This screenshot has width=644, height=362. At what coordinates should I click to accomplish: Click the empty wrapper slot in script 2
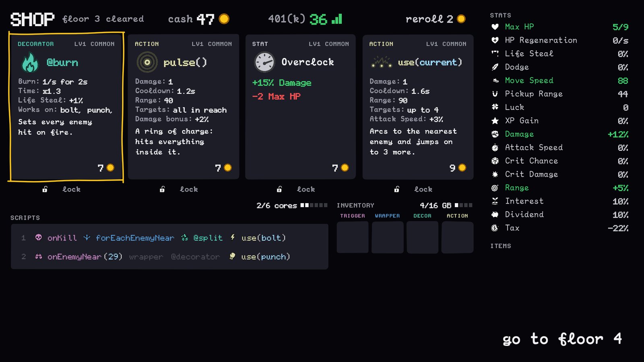(x=146, y=257)
